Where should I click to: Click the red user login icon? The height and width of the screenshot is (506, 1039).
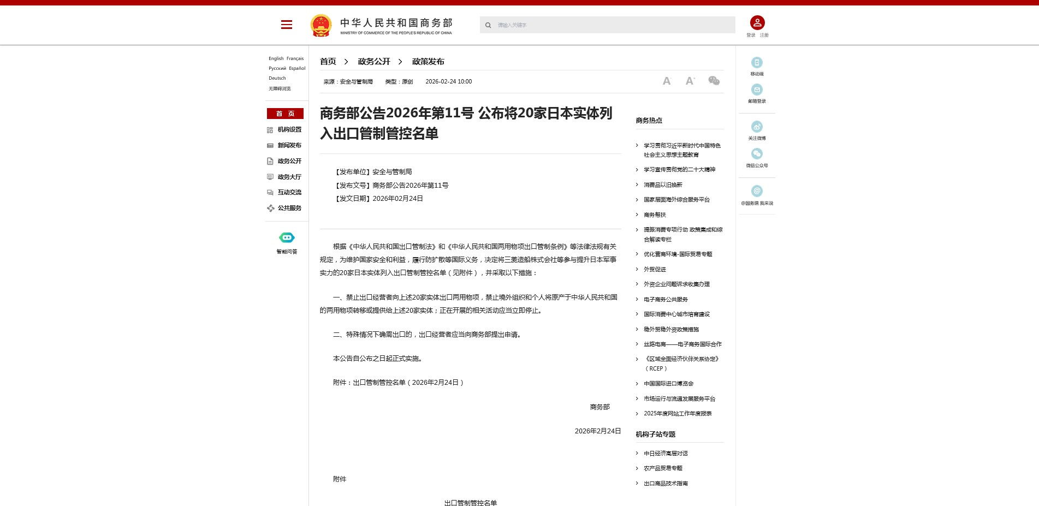pos(757,22)
